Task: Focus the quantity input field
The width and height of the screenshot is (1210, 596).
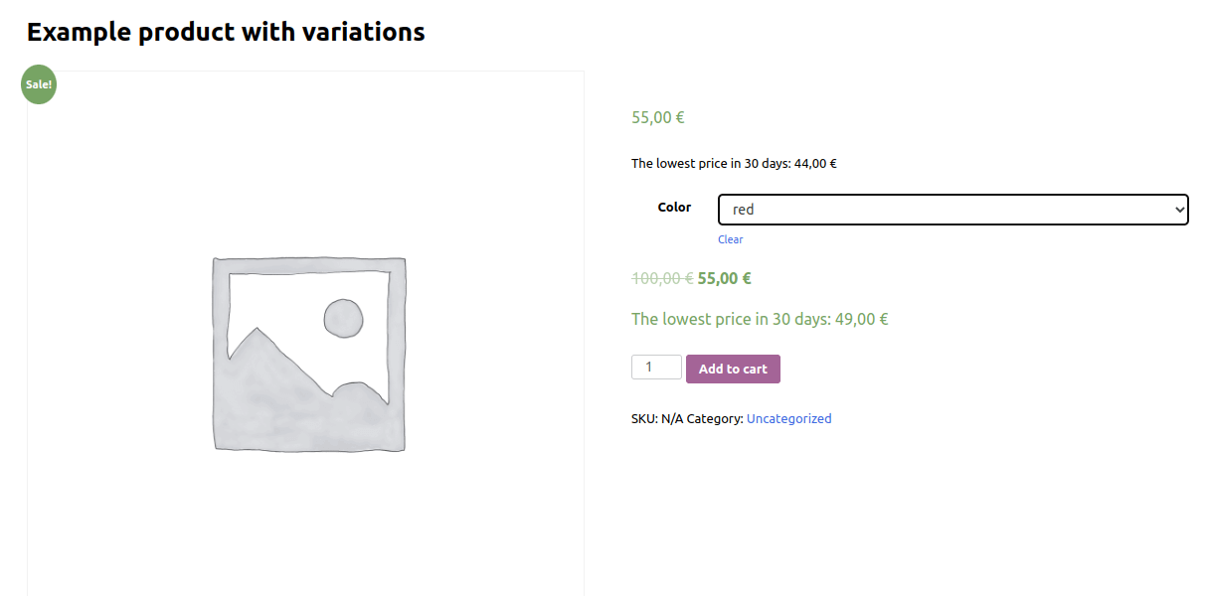Action: [655, 368]
